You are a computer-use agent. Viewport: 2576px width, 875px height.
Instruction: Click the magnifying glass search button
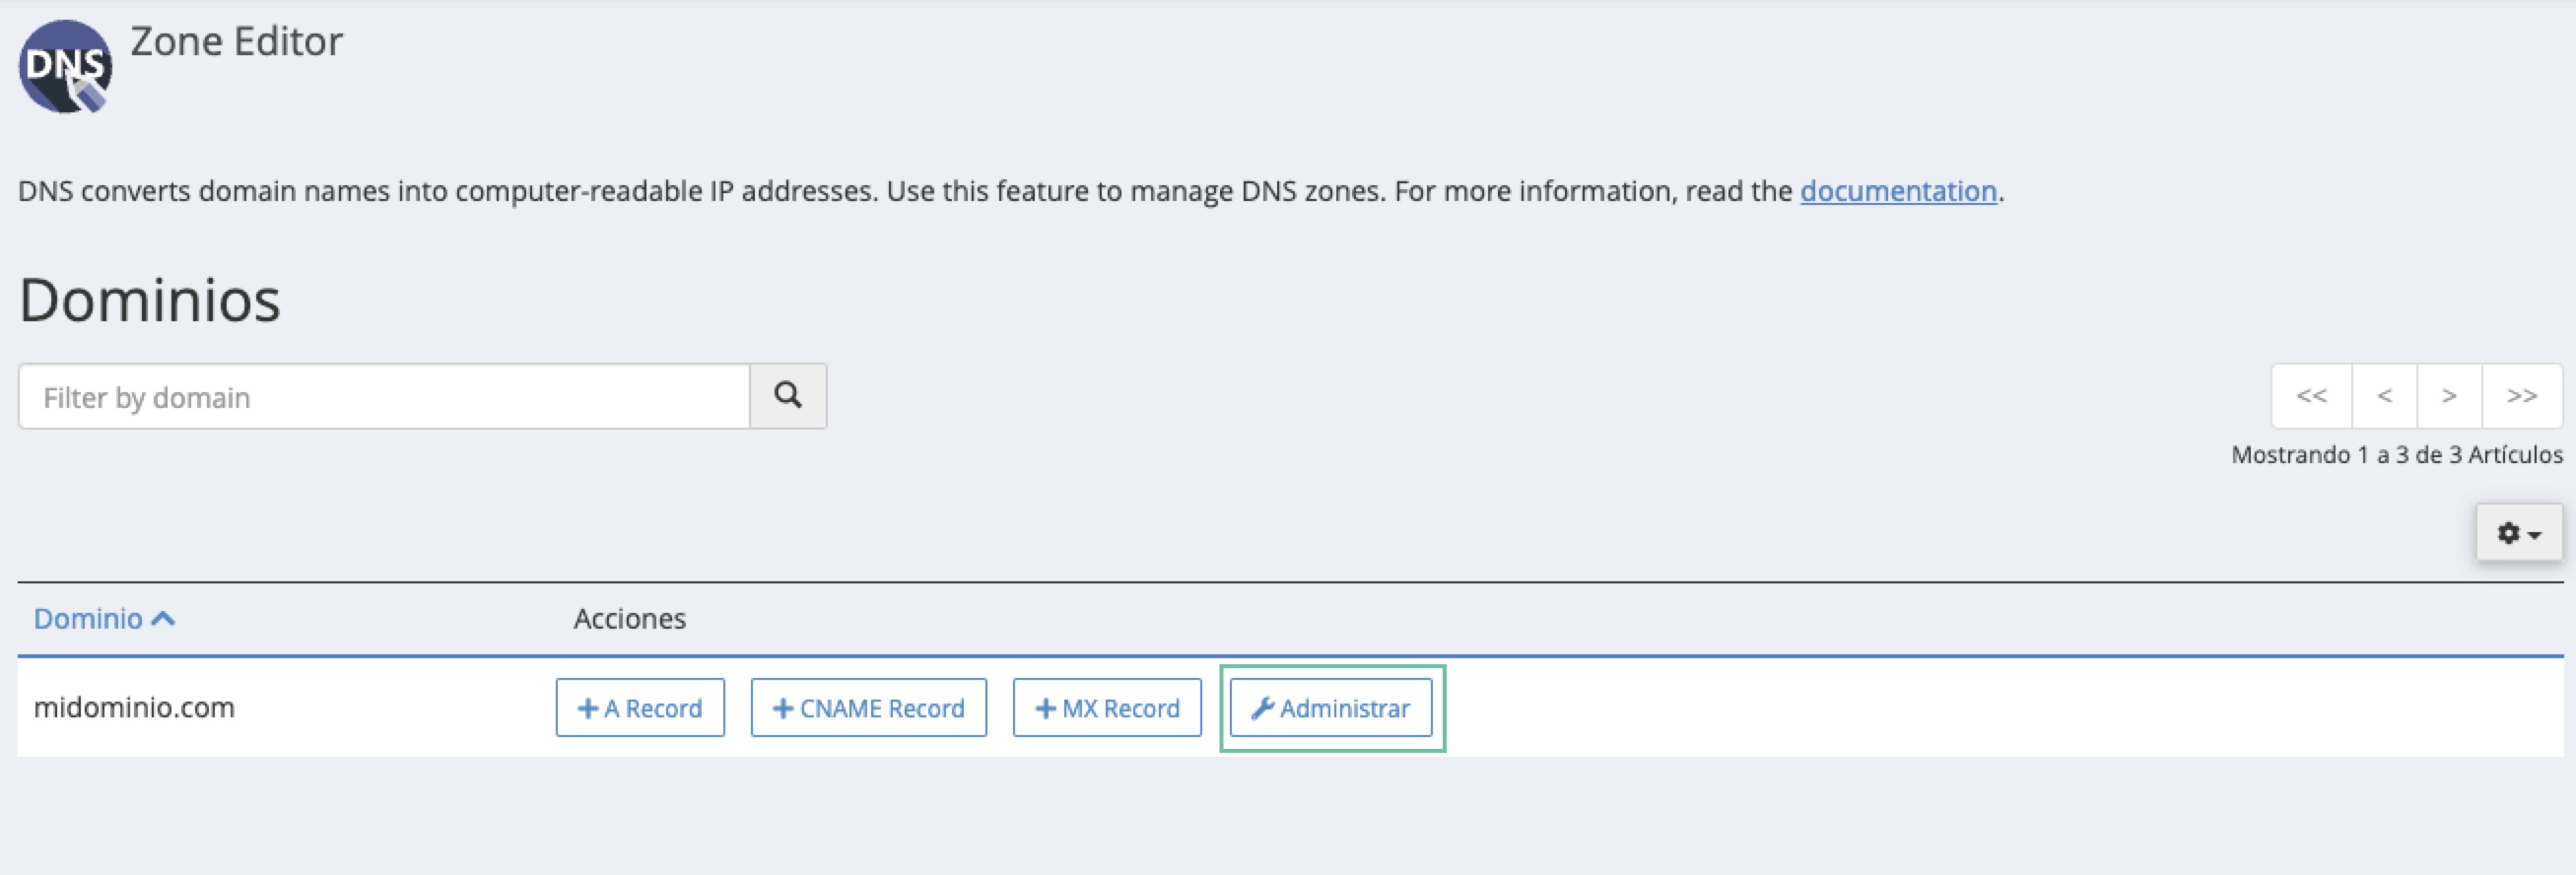click(788, 396)
